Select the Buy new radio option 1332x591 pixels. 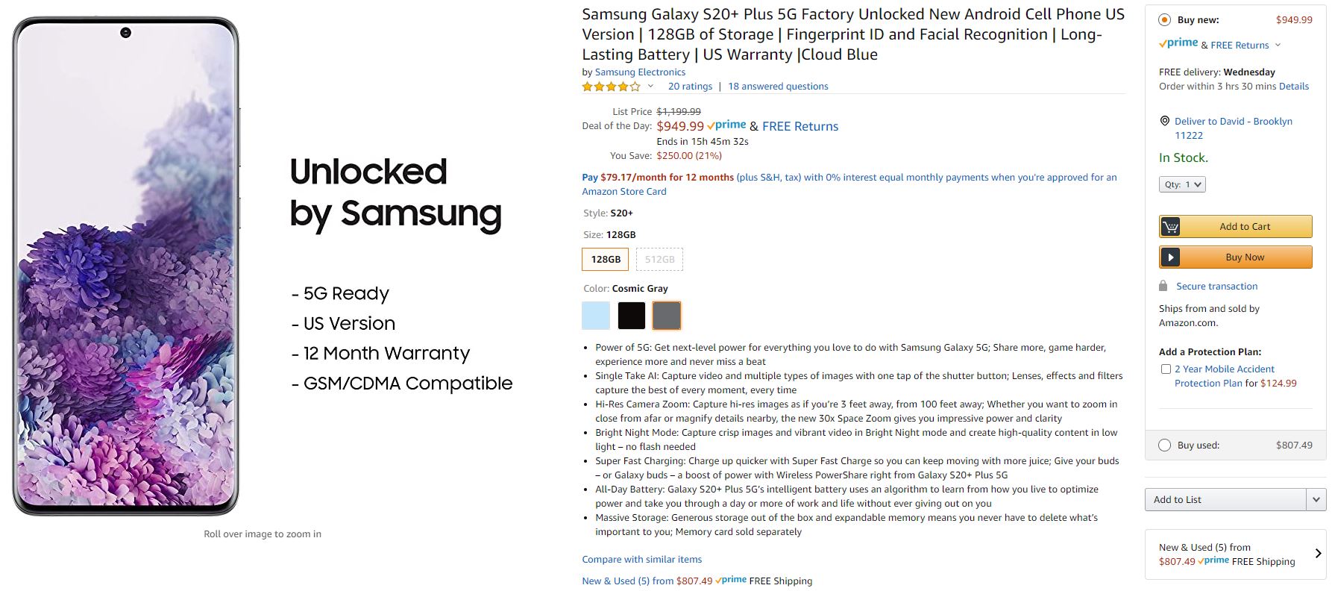click(1164, 20)
